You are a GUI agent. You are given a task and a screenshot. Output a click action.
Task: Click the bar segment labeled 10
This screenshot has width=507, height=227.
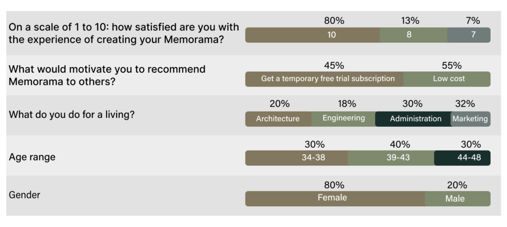tap(312, 35)
